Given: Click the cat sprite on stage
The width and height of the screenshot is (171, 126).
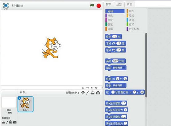Looking at the screenshot, I should point(51,48).
